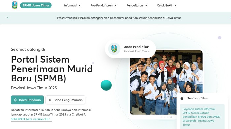Viewport: 231px width, 129px height.
Task: Expand the chevron next to Cetak Bukti
Action: (175, 6)
